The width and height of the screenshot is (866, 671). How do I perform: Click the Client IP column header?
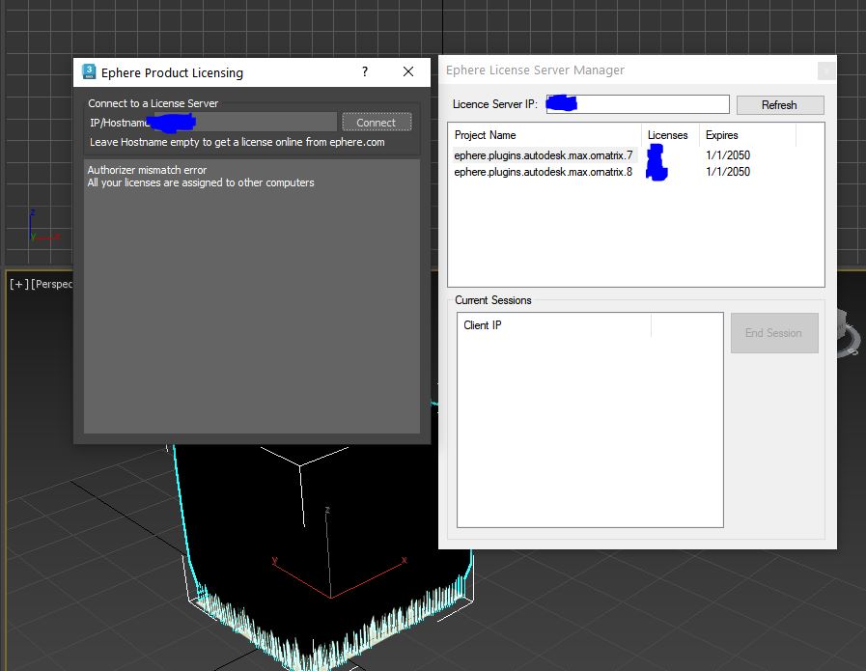554,325
